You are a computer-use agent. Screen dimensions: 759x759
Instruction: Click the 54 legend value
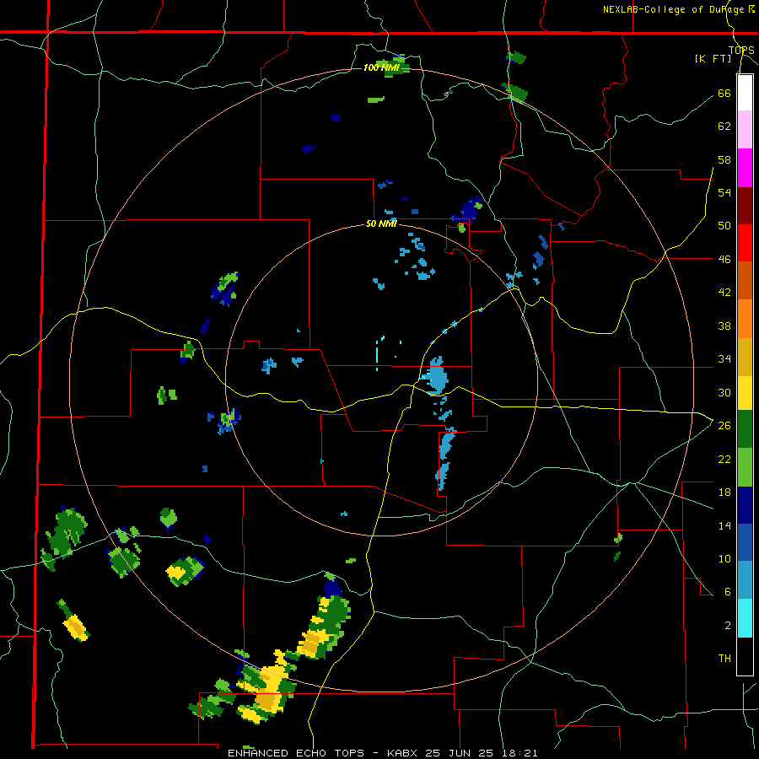pyautogui.click(x=724, y=192)
